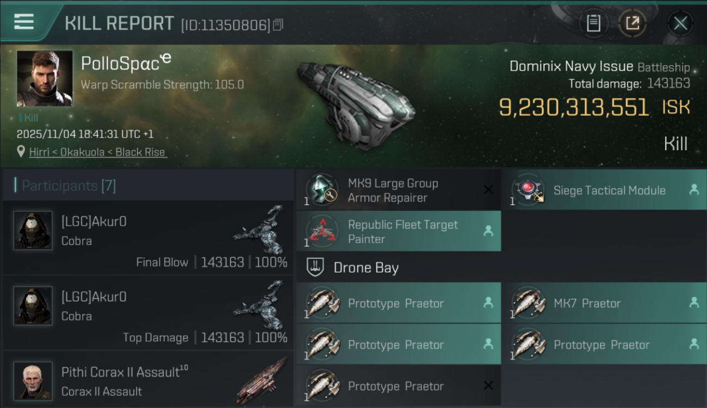Close the kill report window

[x=680, y=23]
